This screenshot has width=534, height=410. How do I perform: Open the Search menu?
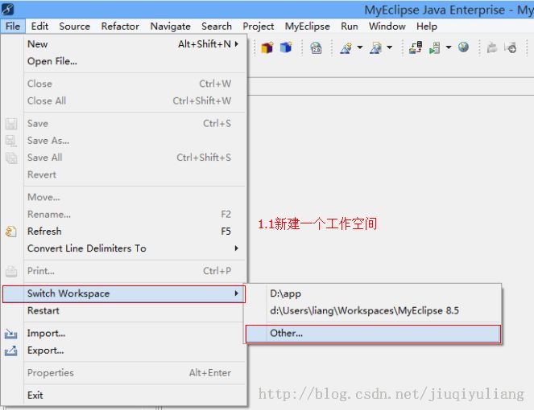coord(217,27)
